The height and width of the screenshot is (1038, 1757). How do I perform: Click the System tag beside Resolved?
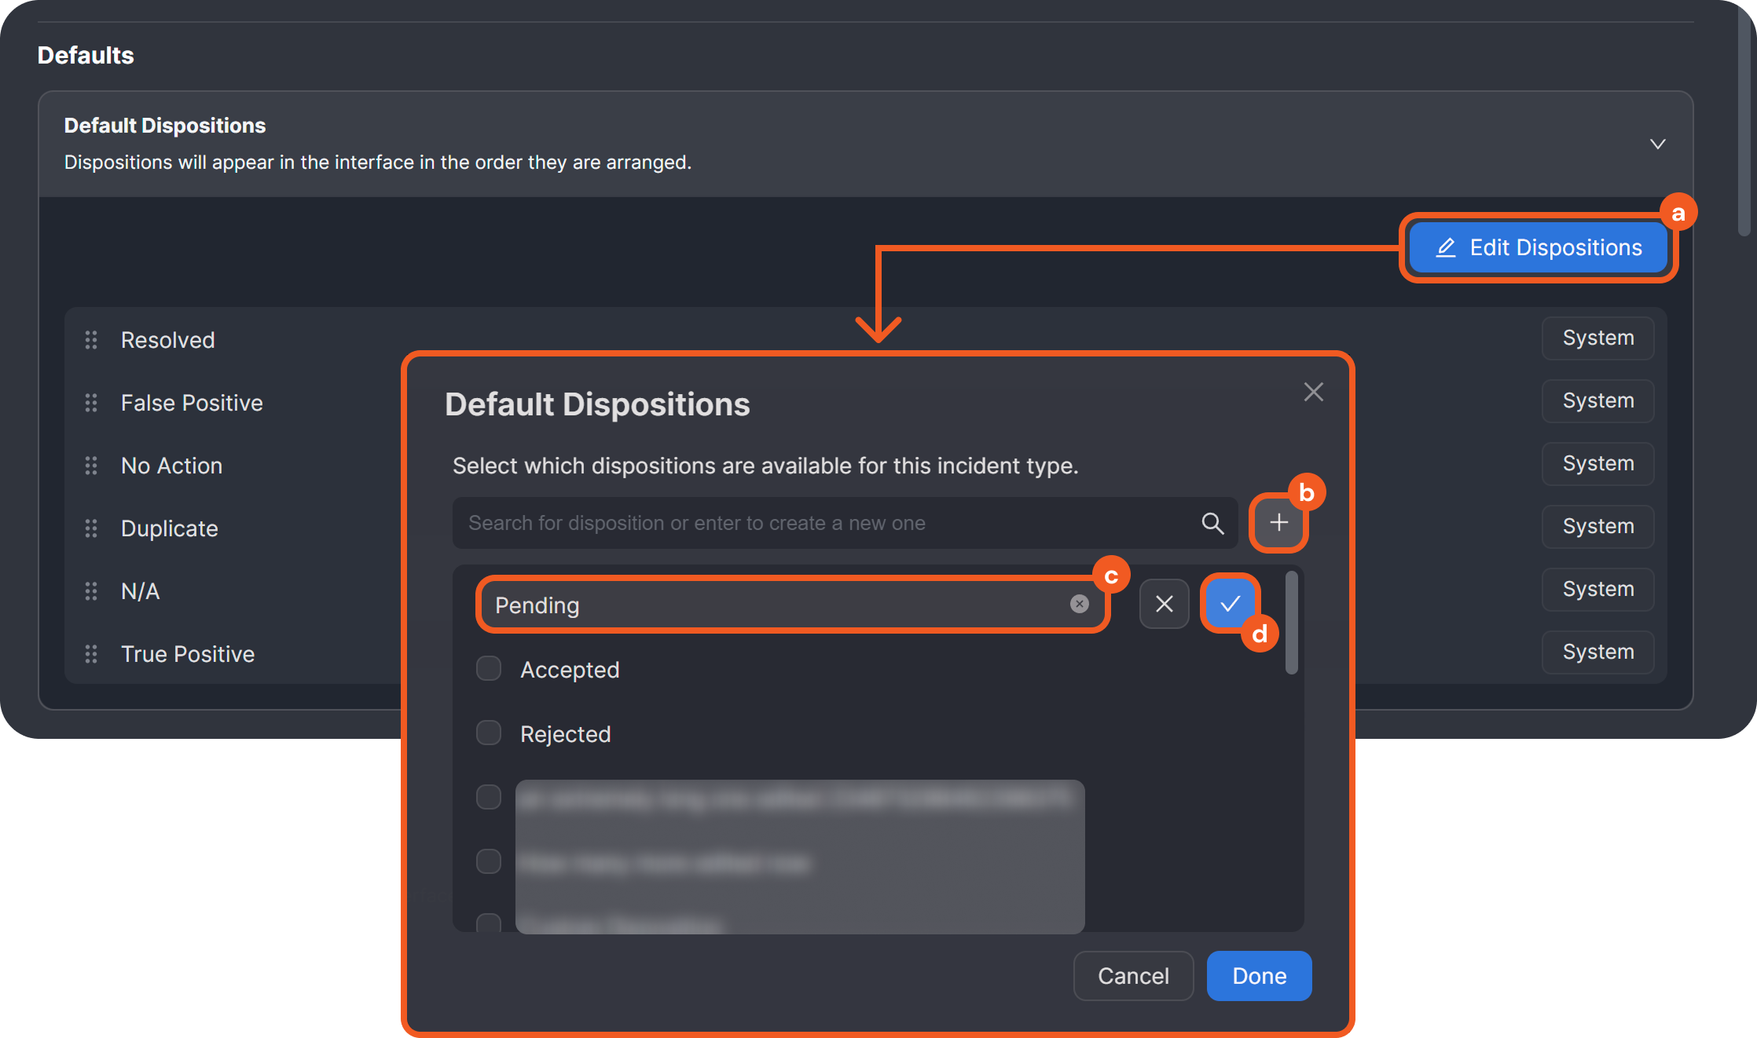1597,338
